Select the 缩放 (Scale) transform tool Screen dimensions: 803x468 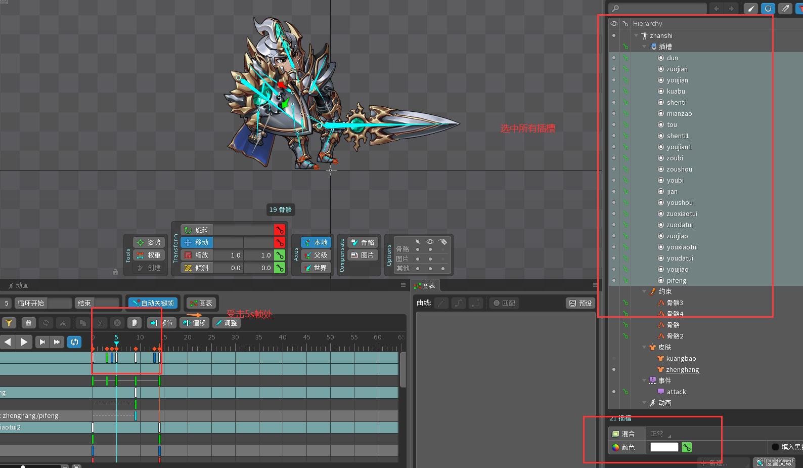pyautogui.click(x=197, y=255)
